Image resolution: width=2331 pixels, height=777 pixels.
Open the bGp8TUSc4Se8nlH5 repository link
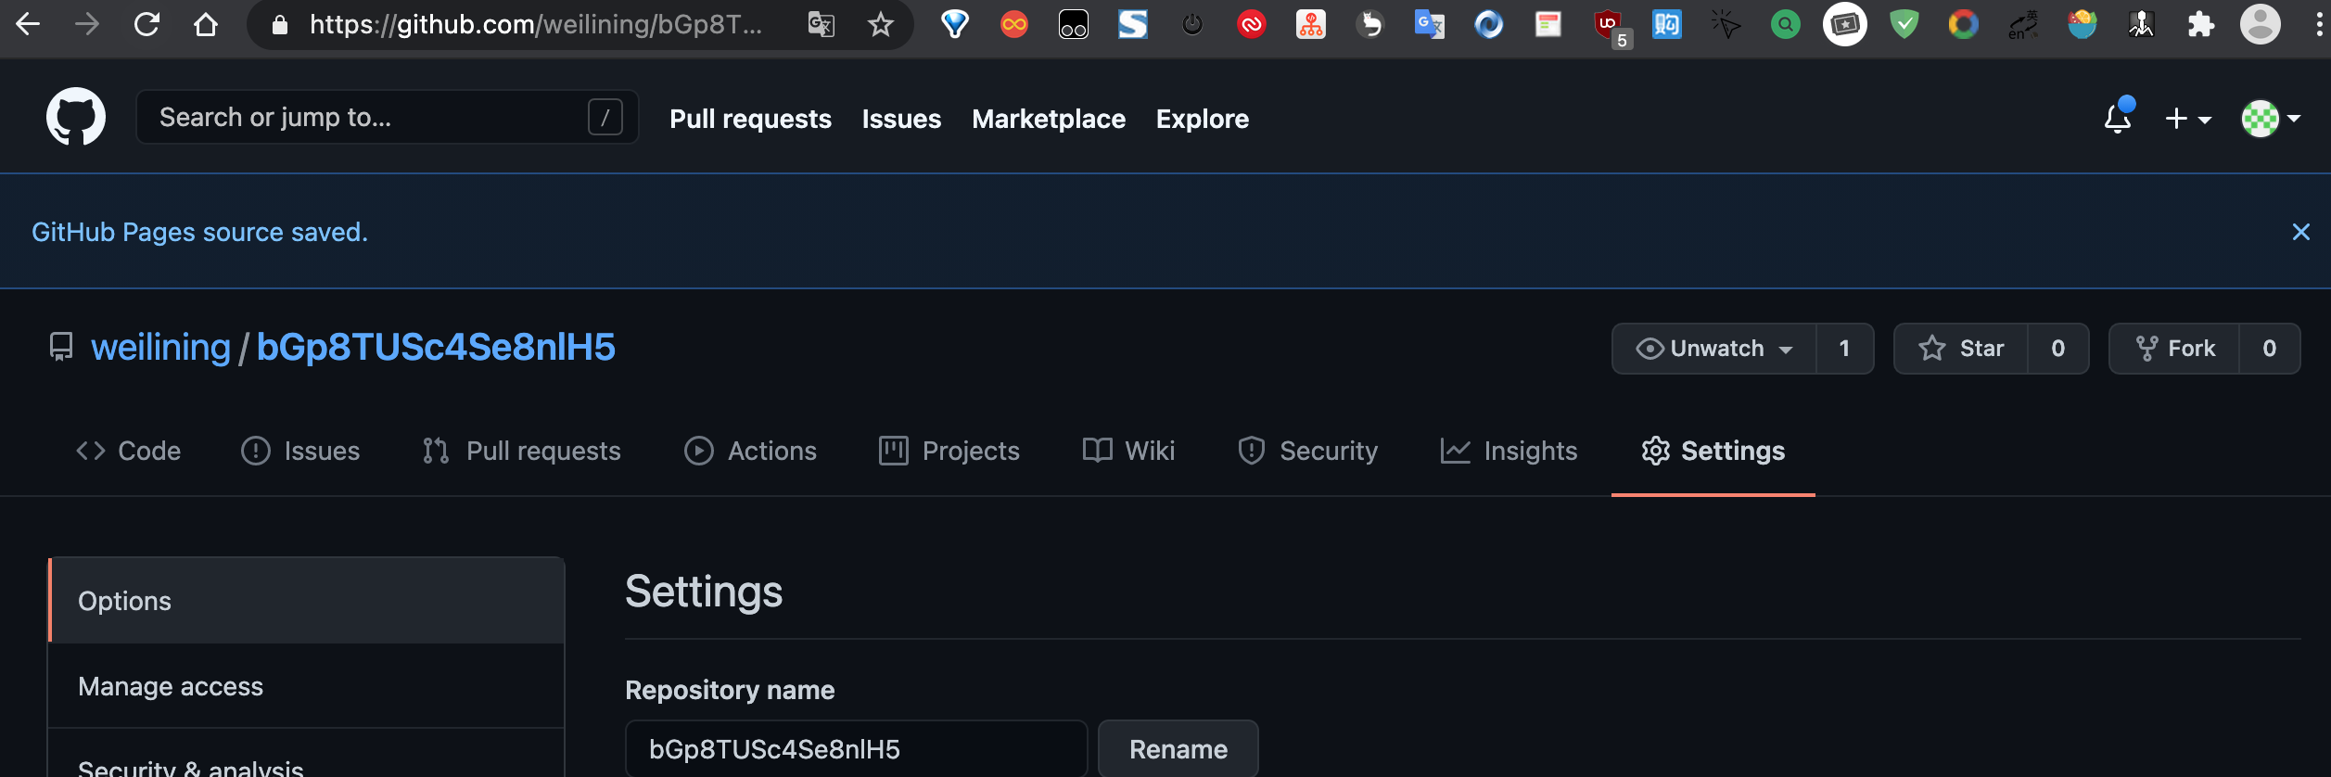click(436, 348)
